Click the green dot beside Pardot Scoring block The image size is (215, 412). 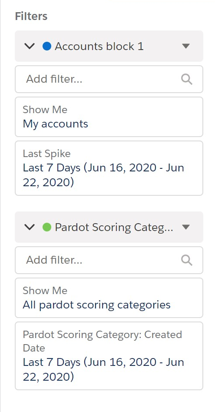(46, 227)
